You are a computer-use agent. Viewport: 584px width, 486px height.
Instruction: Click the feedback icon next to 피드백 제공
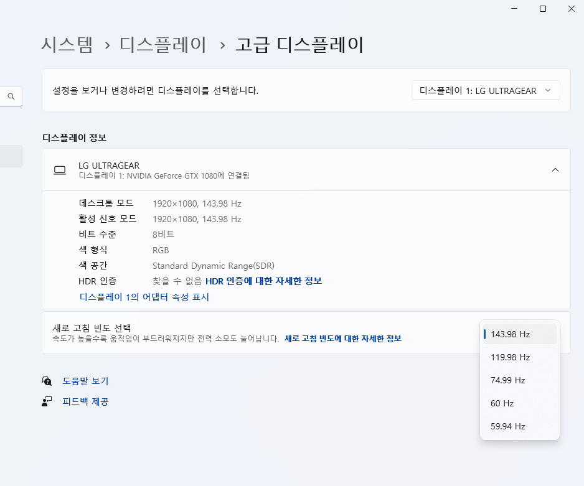(x=47, y=401)
